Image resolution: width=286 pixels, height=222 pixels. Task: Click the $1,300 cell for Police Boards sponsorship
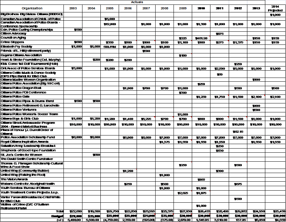201,24
